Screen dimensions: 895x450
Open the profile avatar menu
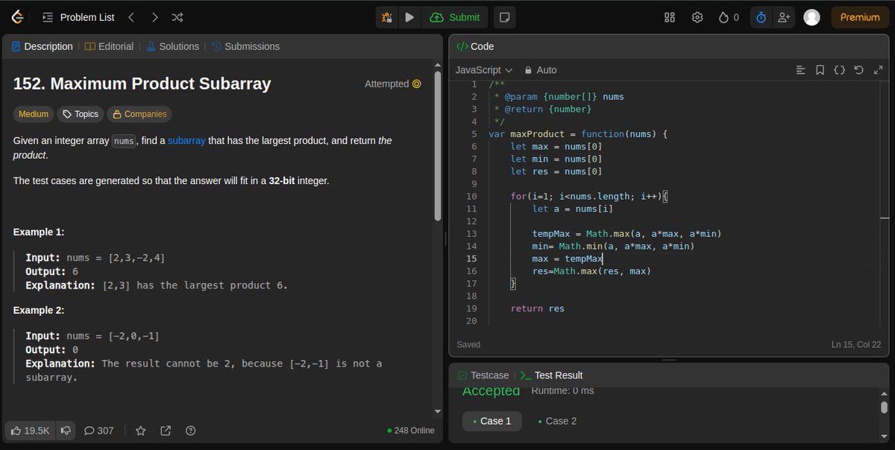point(812,17)
